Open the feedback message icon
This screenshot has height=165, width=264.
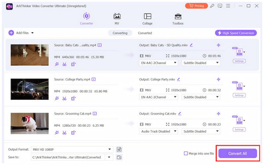coord(220,6)
